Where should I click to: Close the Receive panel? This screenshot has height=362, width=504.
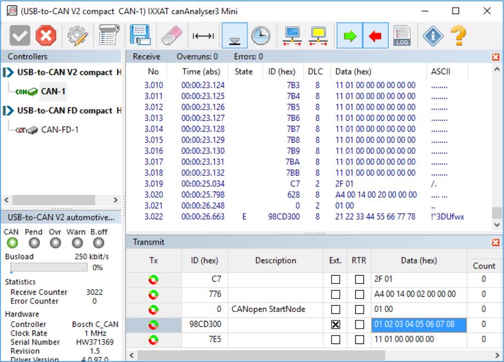pos(496,57)
